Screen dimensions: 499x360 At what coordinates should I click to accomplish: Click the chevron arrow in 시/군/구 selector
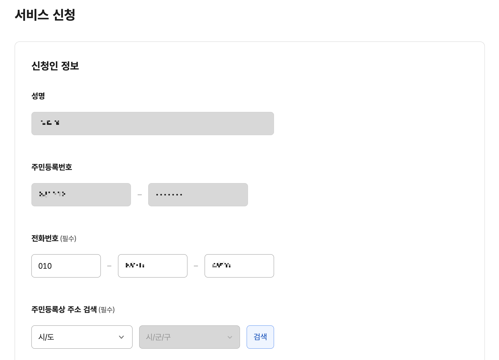pyautogui.click(x=230, y=337)
